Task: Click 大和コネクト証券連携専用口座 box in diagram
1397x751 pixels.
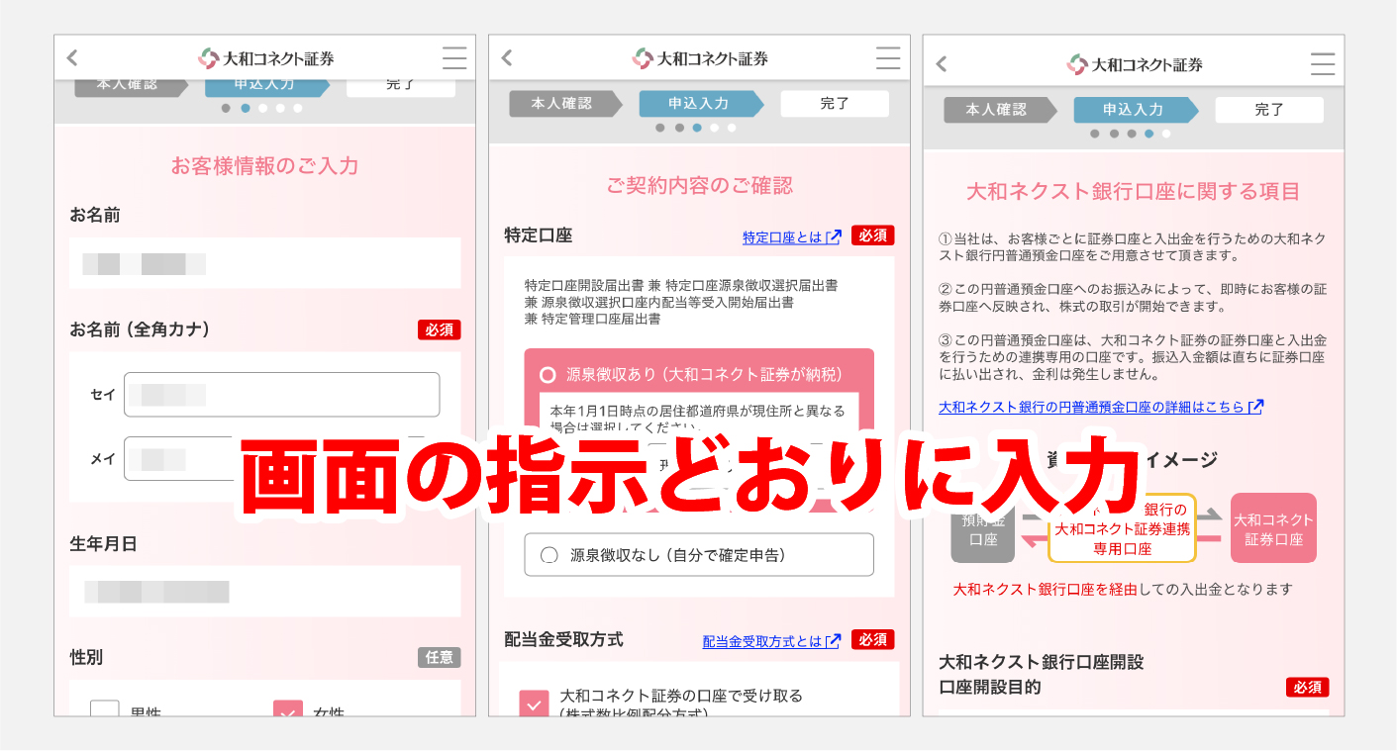Action: (1123, 529)
